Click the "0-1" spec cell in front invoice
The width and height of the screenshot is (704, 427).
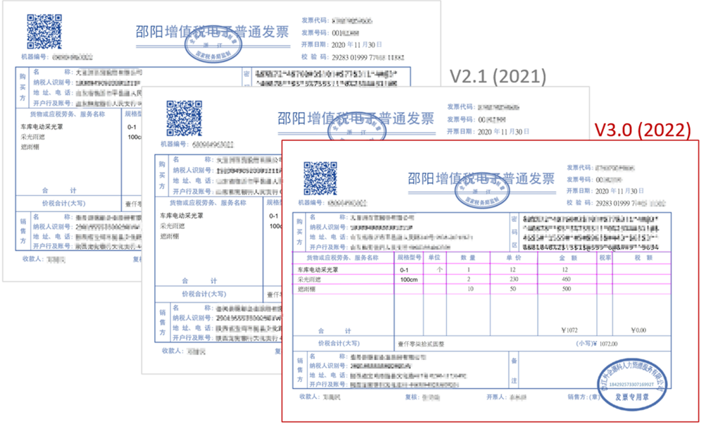click(x=404, y=270)
